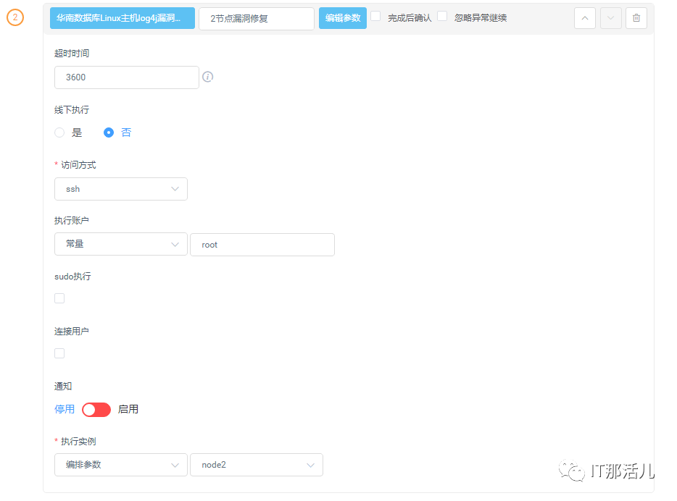Image resolution: width=677 pixels, height=501 pixels.
Task: Open the 执行账户 常量 dropdown
Action: [121, 244]
